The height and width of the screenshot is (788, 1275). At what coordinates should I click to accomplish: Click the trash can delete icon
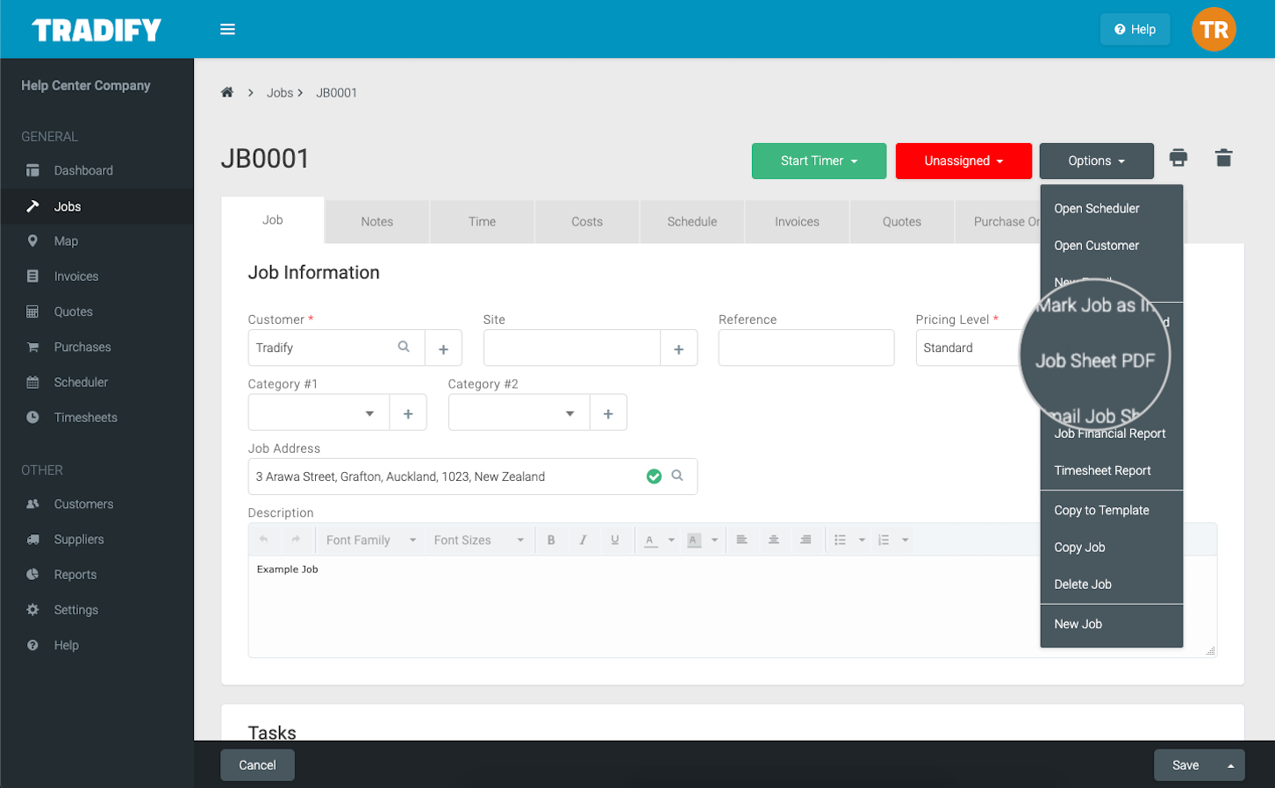pos(1223,158)
